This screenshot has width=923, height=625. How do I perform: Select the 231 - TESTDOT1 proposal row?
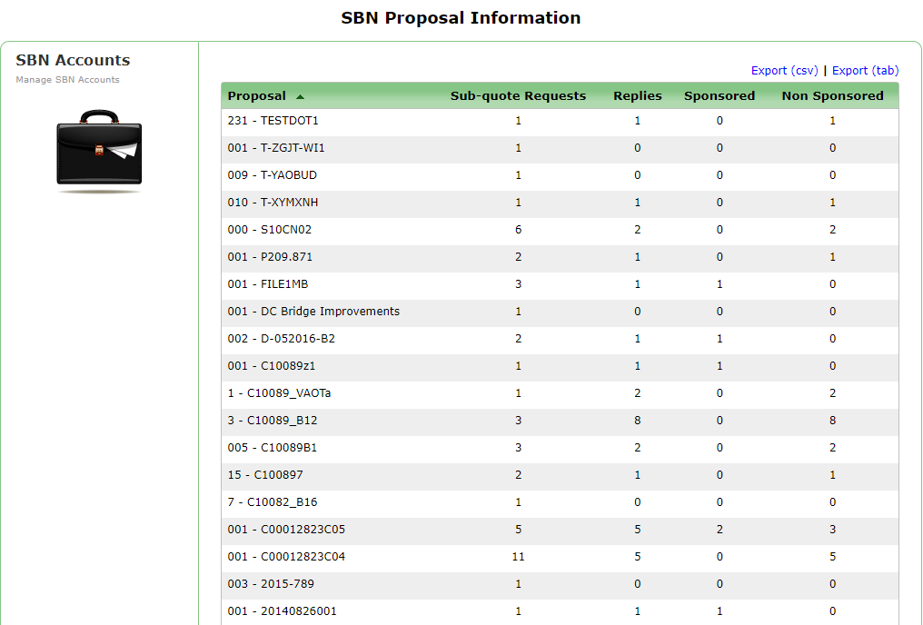pyautogui.click(x=273, y=121)
